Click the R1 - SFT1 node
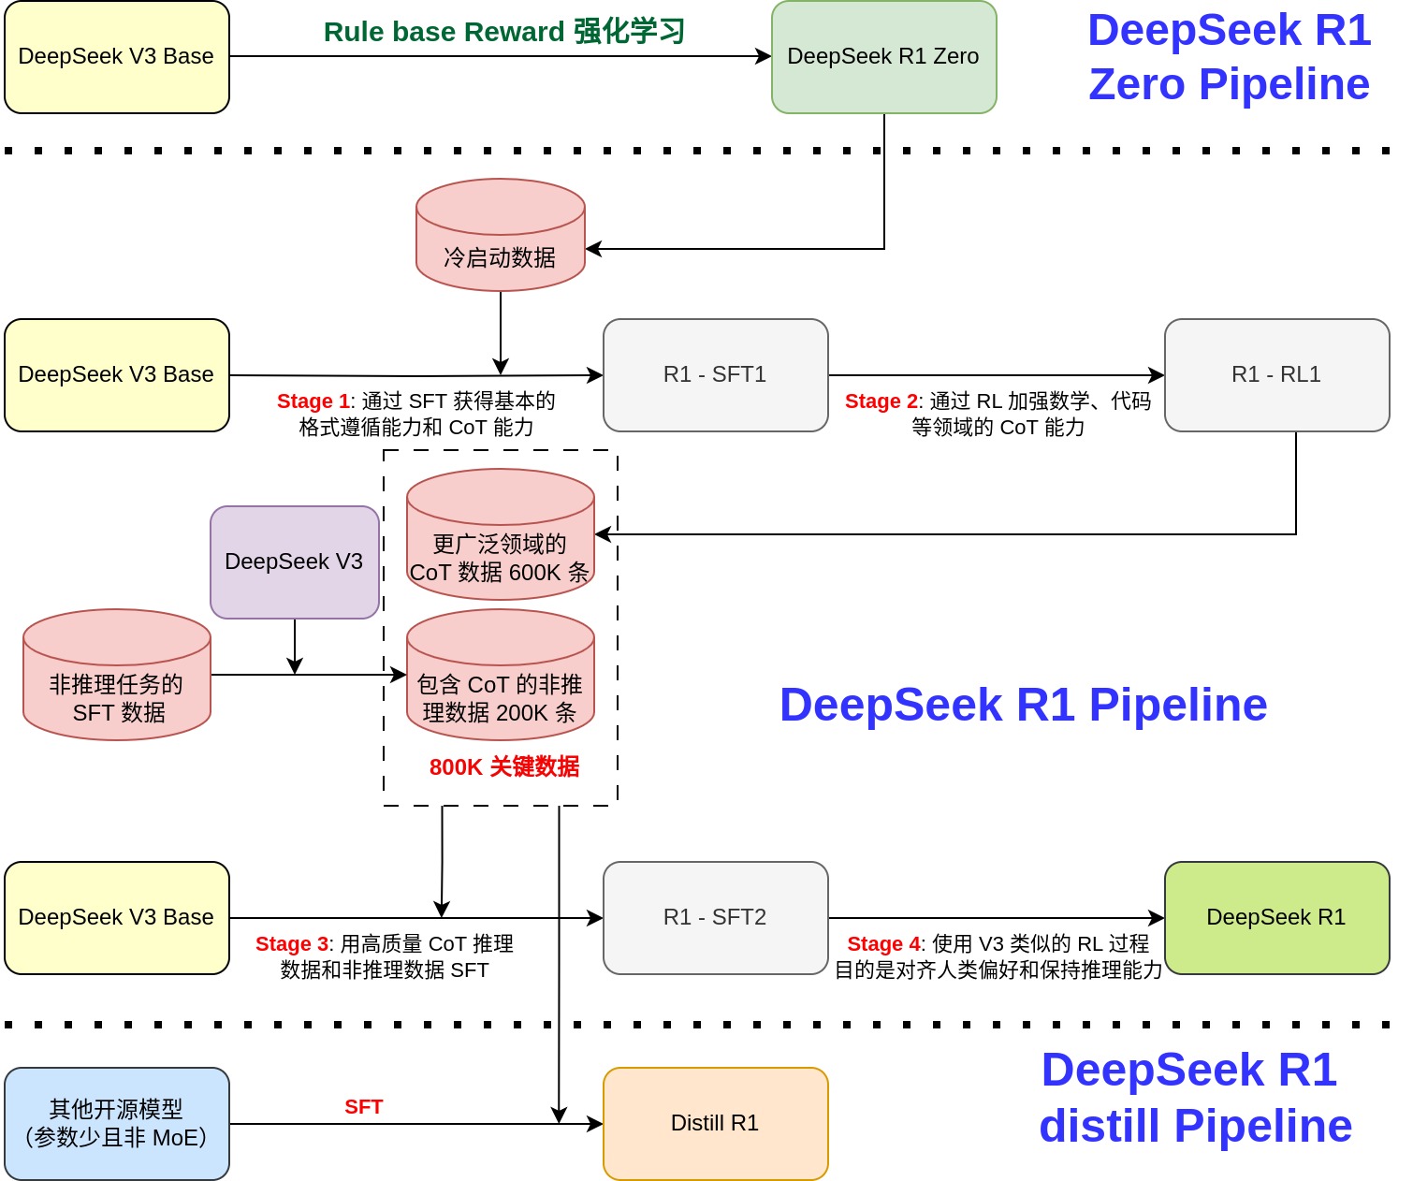Image resolution: width=1413 pixels, height=1181 pixels. [716, 375]
